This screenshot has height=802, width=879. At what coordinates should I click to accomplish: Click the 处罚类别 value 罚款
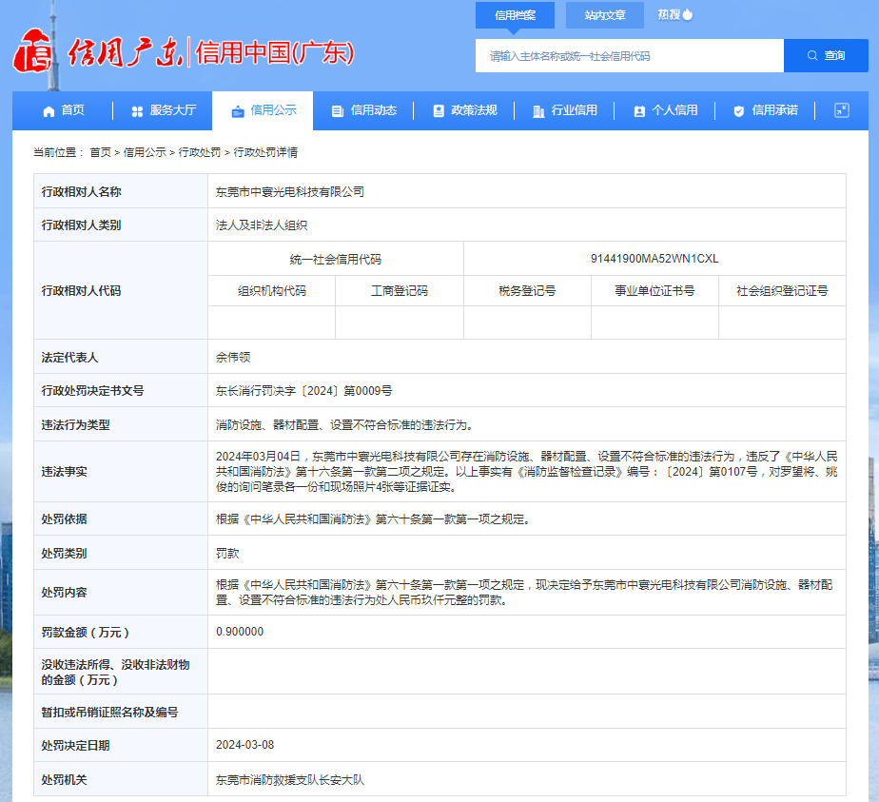pos(227,554)
